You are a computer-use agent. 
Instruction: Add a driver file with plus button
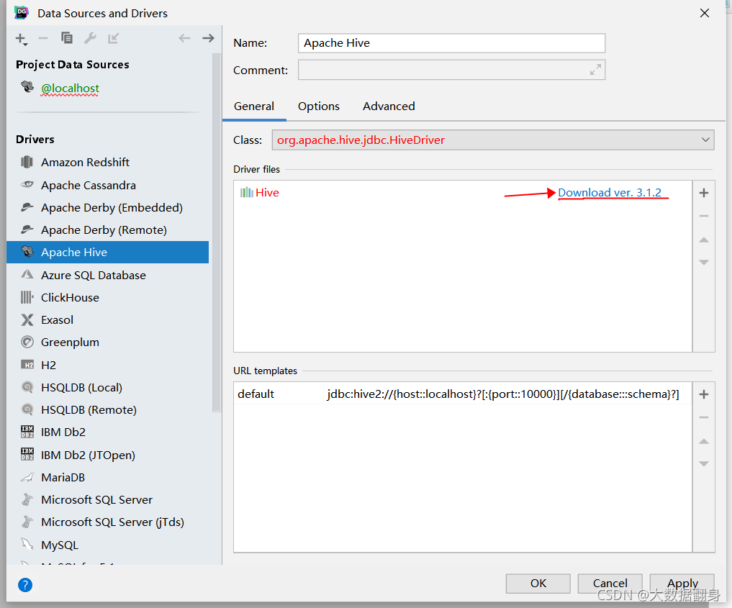pos(704,193)
